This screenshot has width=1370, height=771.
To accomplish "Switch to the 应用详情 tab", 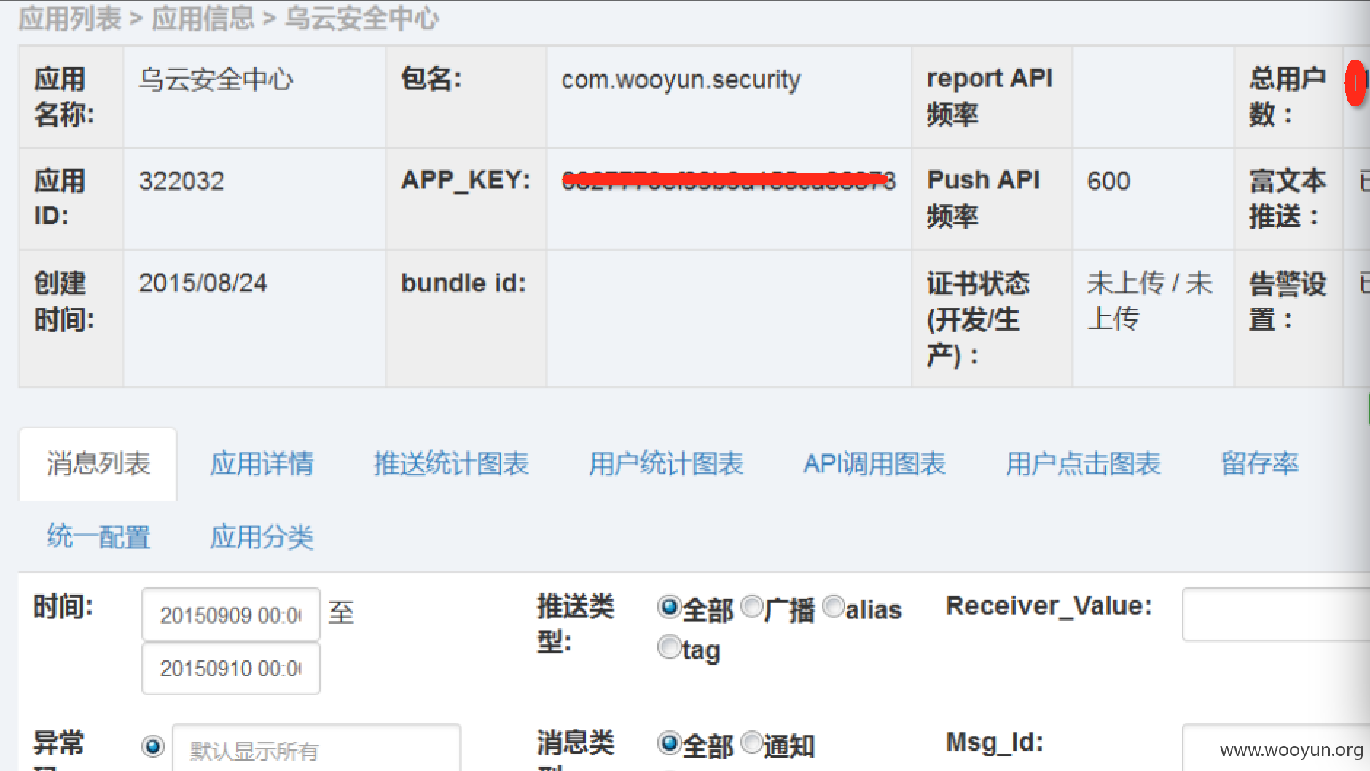I will (262, 464).
